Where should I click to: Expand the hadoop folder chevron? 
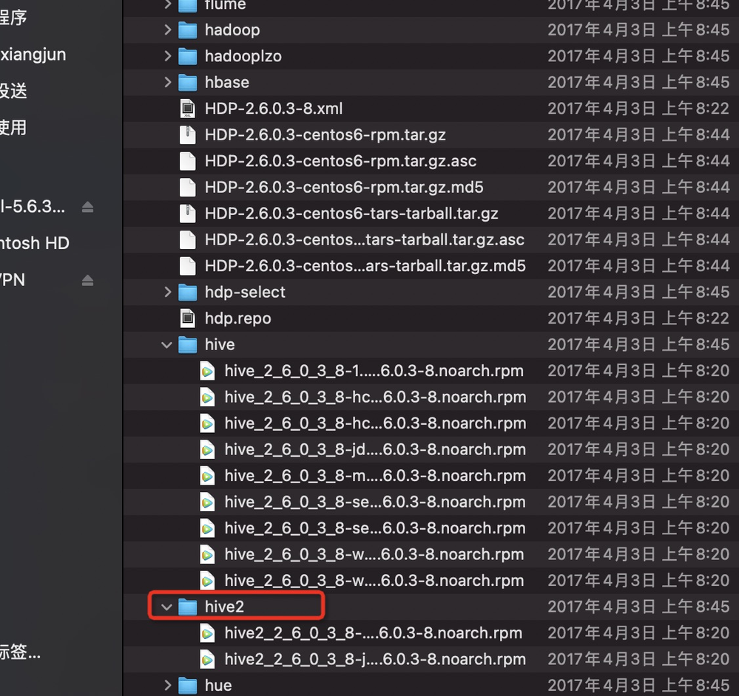pos(167,30)
